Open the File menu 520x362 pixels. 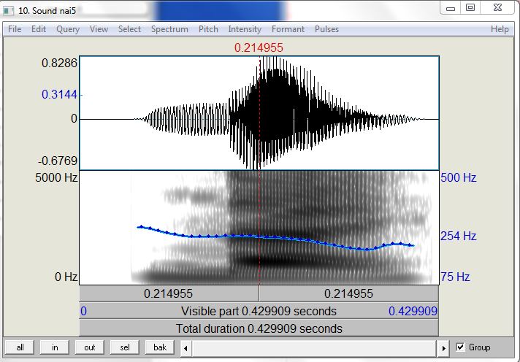15,29
